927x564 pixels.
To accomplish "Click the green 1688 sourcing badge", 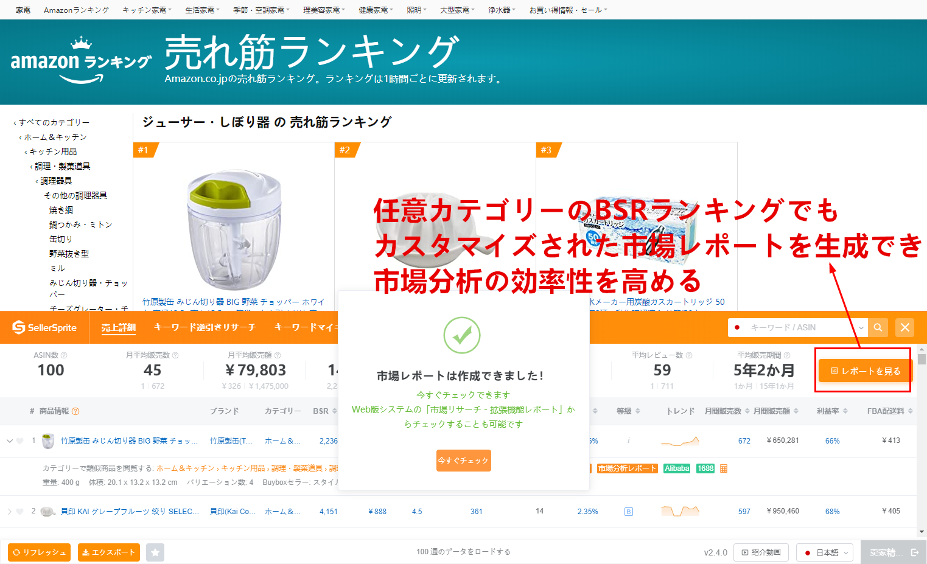I will pyautogui.click(x=705, y=468).
